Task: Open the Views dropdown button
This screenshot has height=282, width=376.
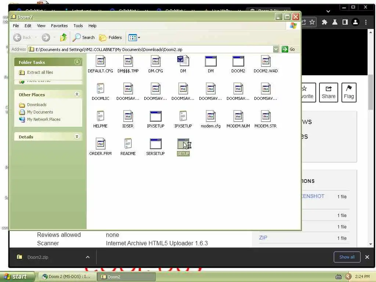Action: click(x=134, y=38)
